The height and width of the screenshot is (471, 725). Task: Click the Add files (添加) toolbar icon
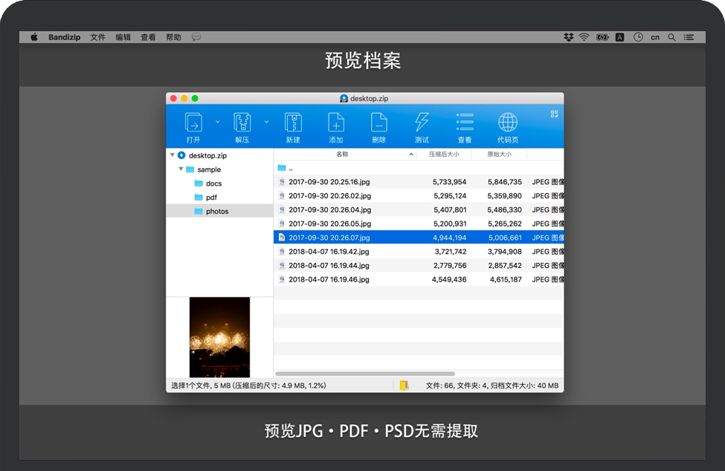(336, 123)
